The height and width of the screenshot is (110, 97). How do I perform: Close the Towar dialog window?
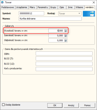94,2
